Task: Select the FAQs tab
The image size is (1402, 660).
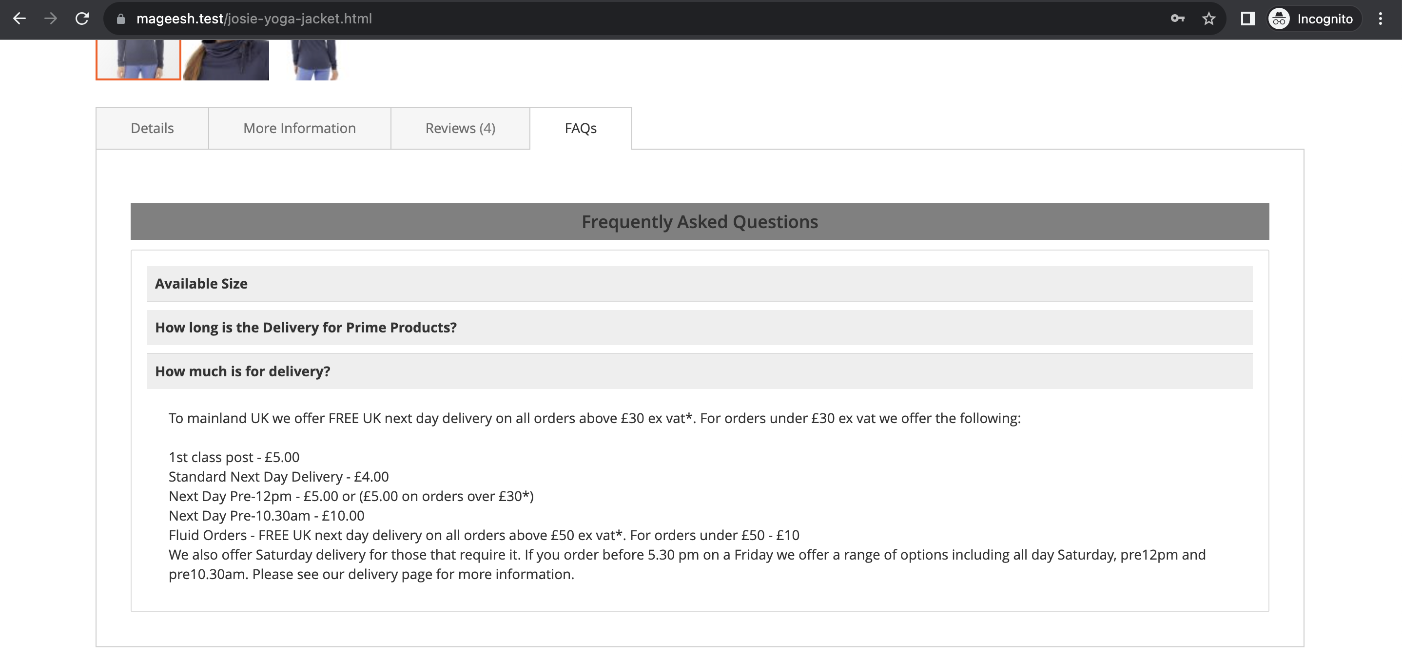Action: (x=580, y=128)
